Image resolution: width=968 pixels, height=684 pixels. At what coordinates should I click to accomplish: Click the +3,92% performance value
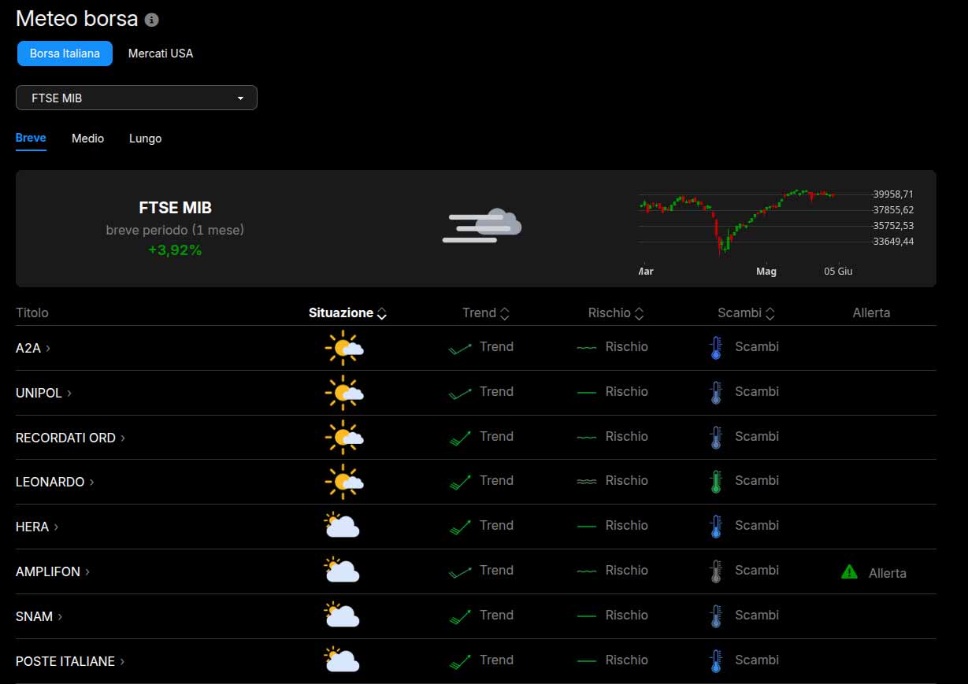[x=175, y=250]
